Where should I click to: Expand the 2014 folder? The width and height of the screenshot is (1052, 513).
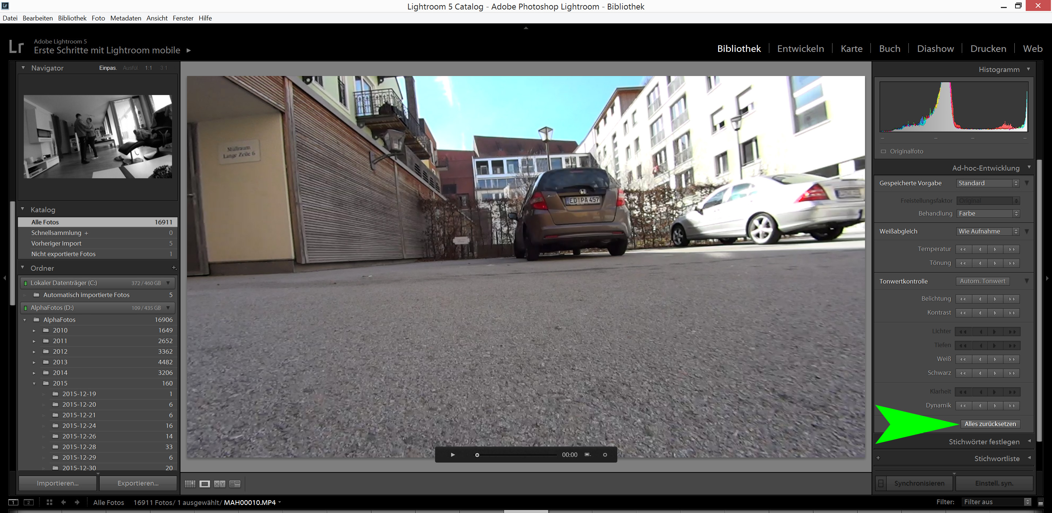pos(34,373)
